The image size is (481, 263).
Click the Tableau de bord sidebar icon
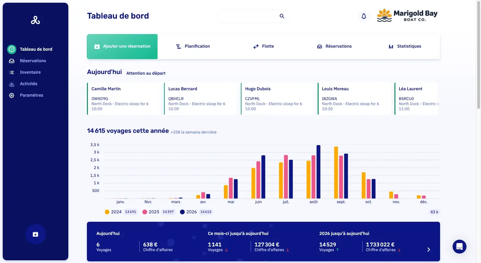pos(12,49)
